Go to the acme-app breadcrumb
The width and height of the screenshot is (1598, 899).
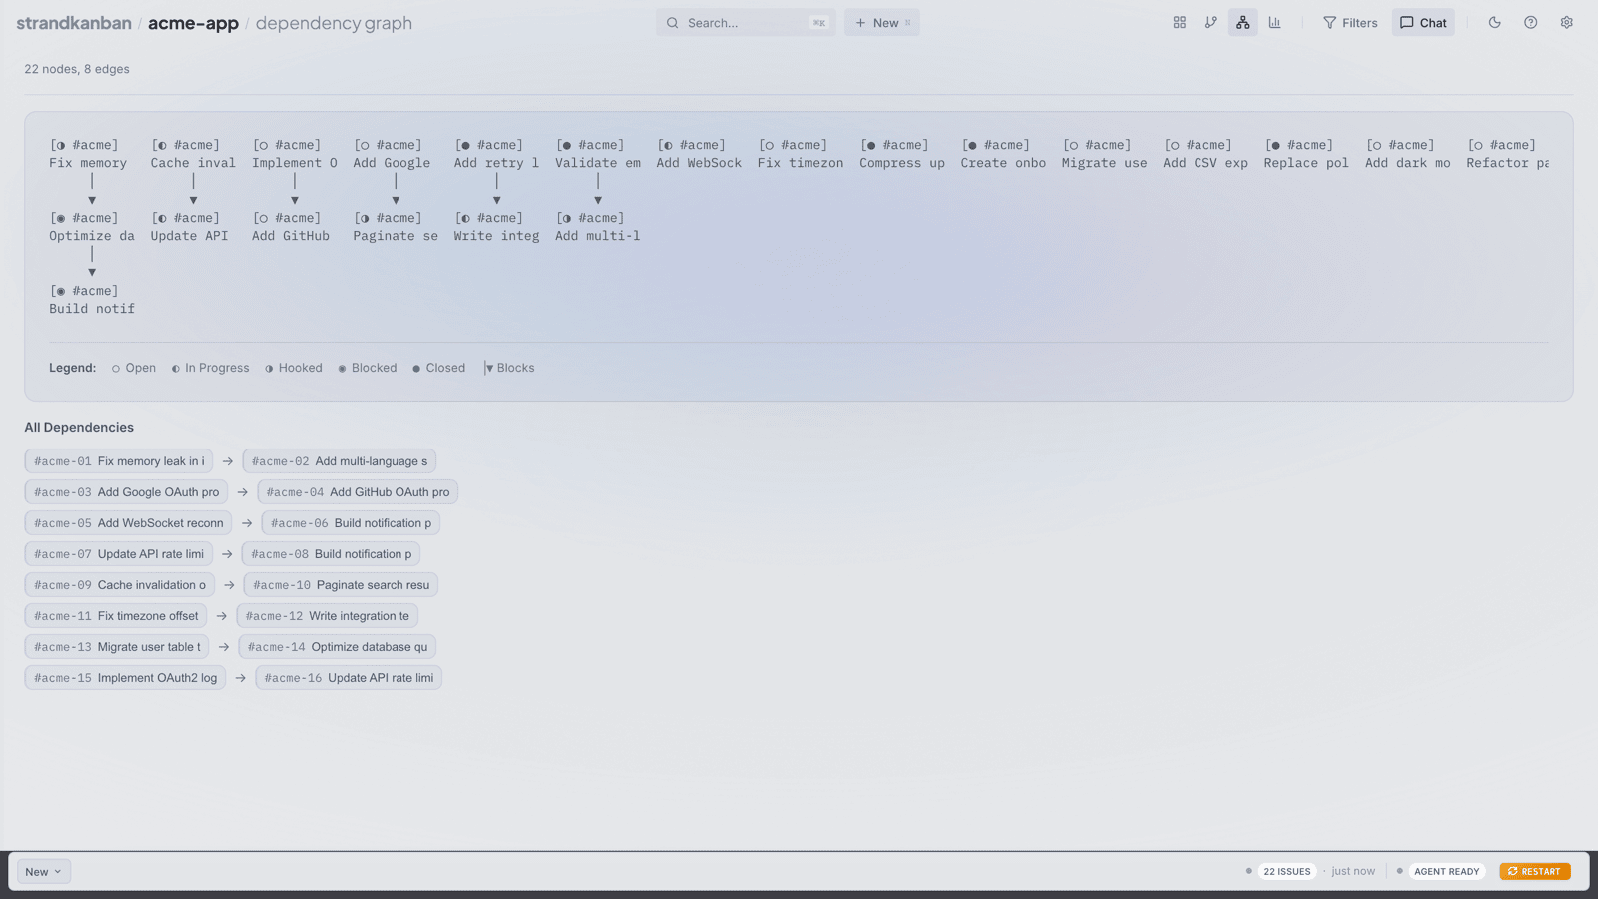pyautogui.click(x=193, y=23)
